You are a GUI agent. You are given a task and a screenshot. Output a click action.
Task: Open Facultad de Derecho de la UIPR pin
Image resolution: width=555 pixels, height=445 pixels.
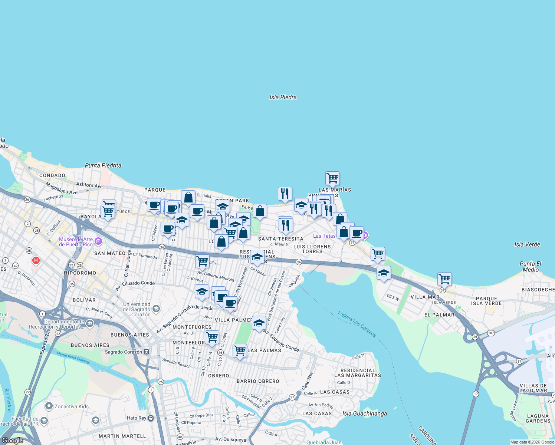click(44, 421)
